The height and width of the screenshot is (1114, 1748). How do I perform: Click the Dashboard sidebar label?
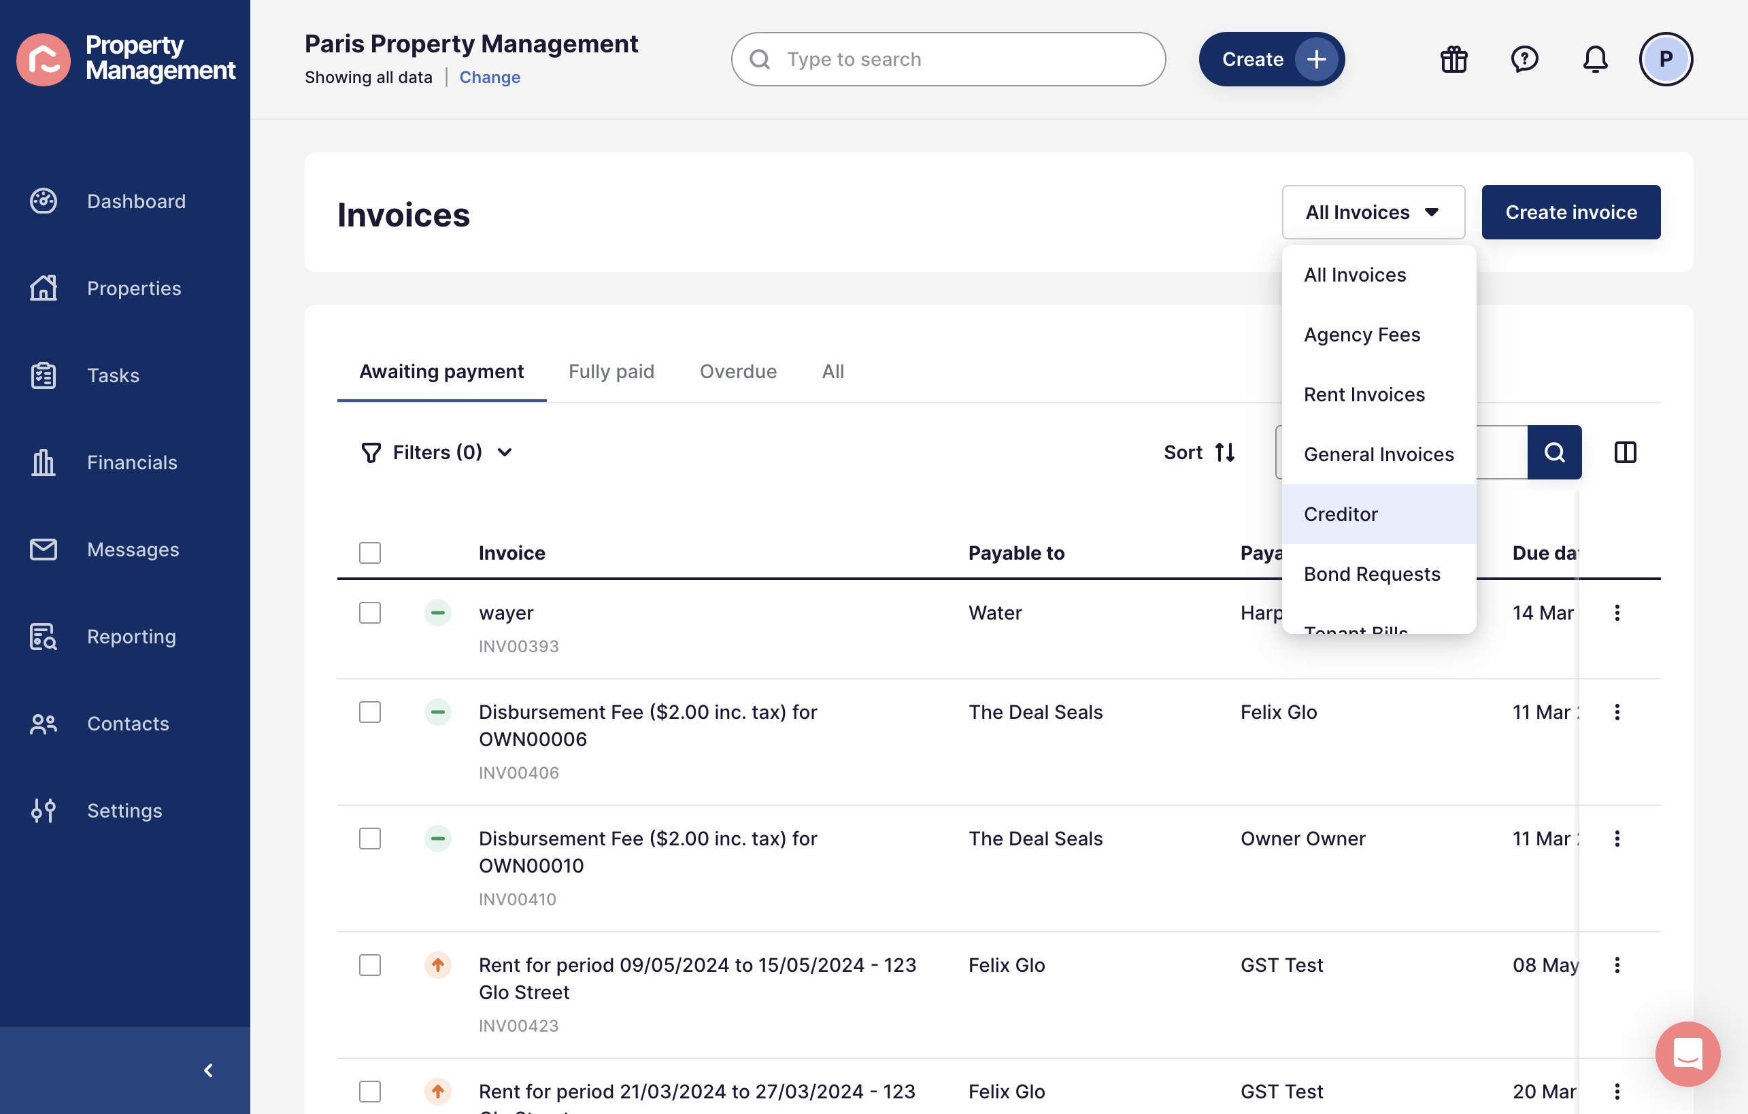pyautogui.click(x=137, y=201)
